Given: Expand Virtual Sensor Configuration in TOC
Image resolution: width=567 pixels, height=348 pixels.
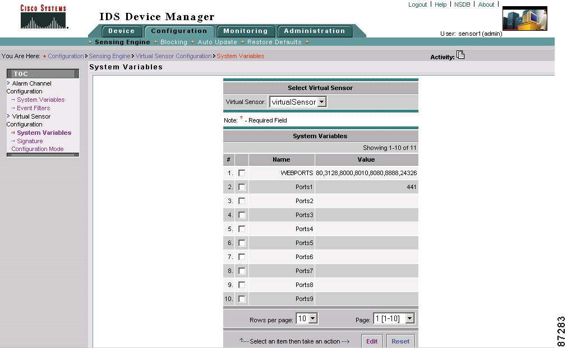Looking at the screenshot, I should pos(29,120).
